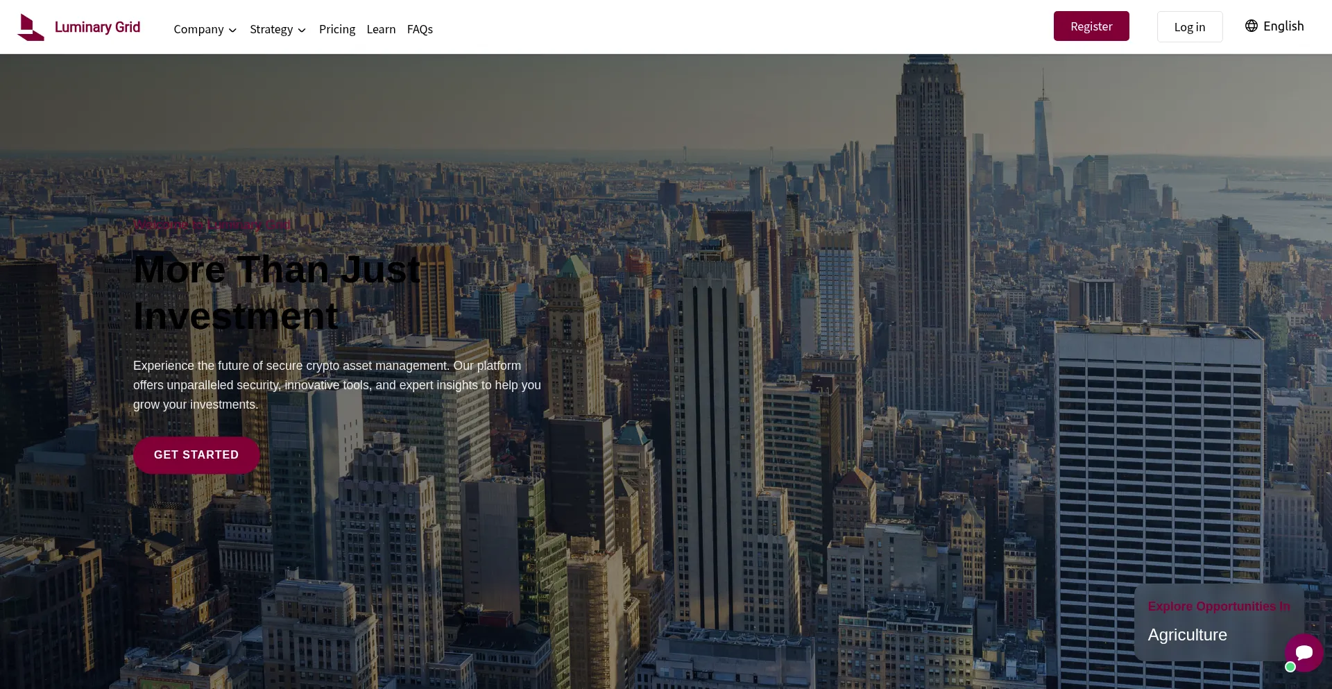Click the Company chevron arrow
This screenshot has width=1332, height=689.
click(232, 30)
